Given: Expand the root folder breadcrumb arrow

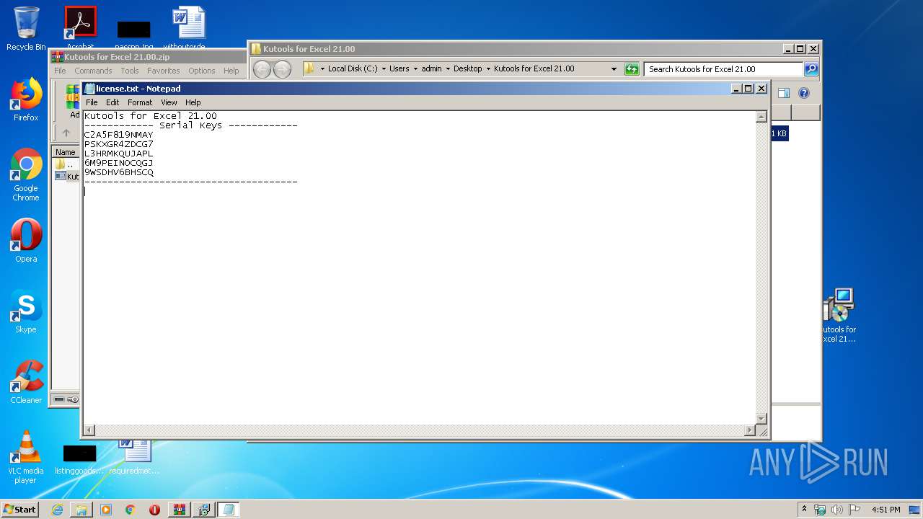Looking at the screenshot, I should (322, 69).
